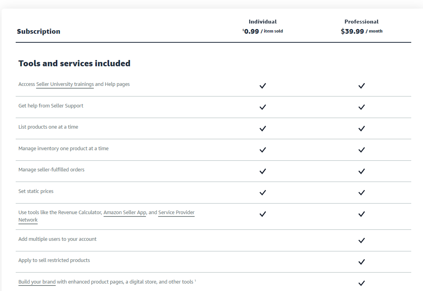Select Professional checkmark for restricted products row
The width and height of the screenshot is (423, 291).
click(361, 262)
